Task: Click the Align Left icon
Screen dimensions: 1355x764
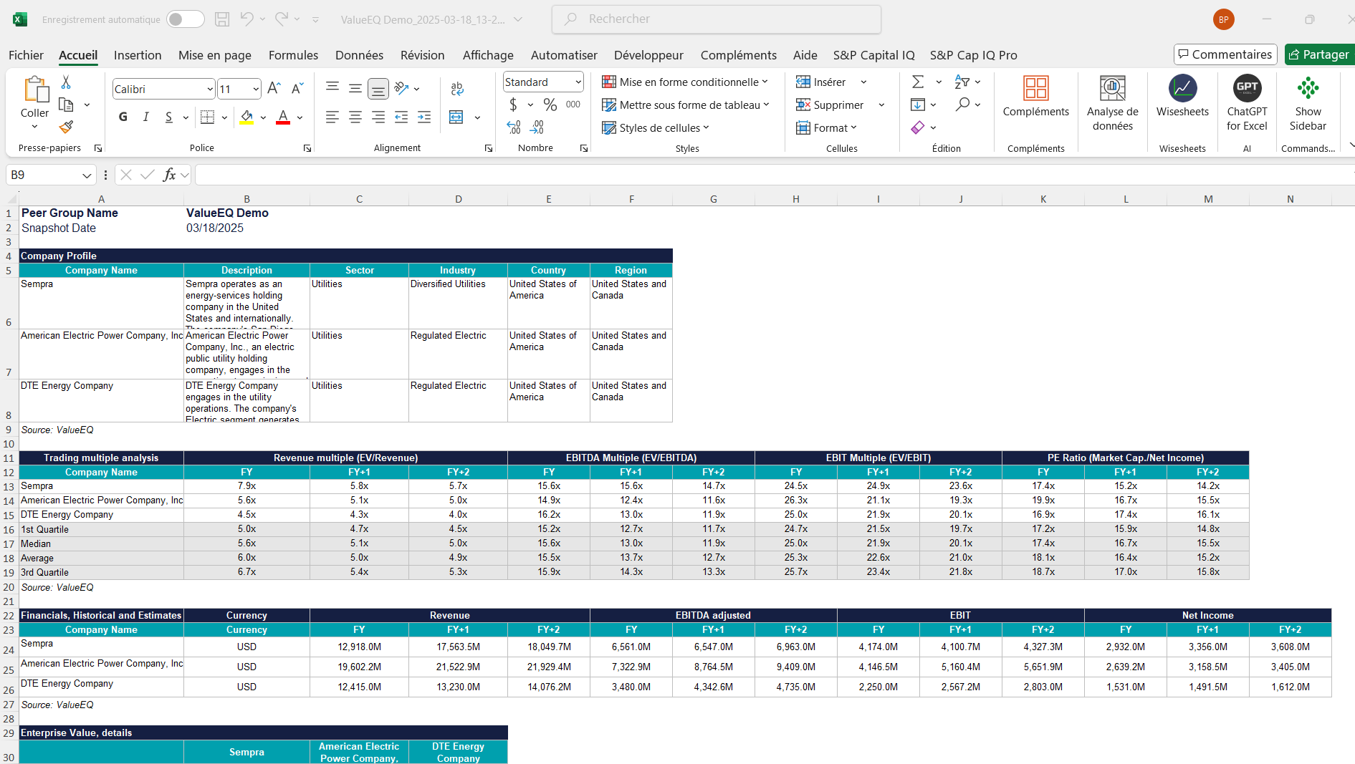Action: 332,117
